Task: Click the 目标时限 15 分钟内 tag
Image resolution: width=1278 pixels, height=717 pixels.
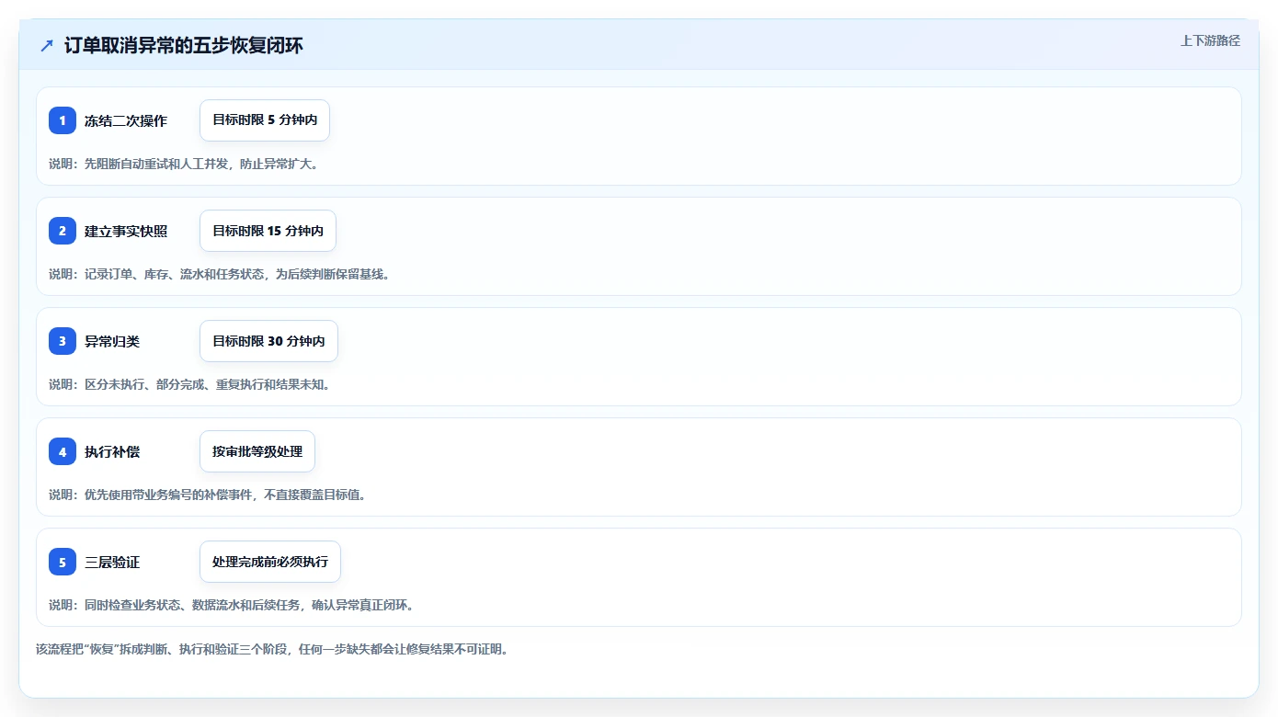Action: point(268,231)
